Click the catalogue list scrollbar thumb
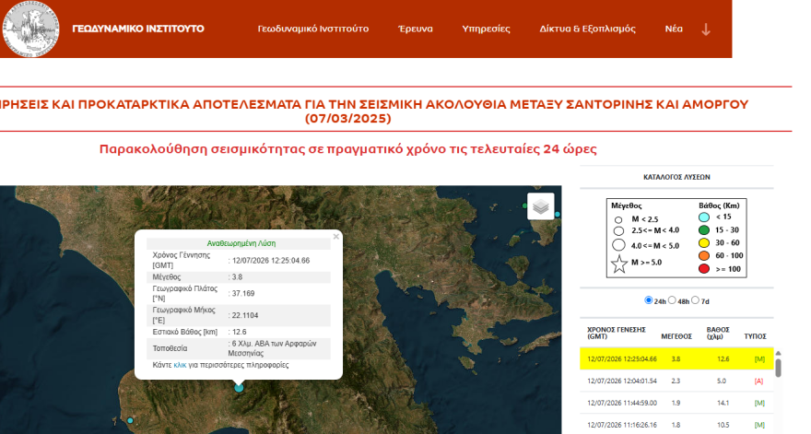Image resolution: width=811 pixels, height=434 pixels. (x=778, y=368)
